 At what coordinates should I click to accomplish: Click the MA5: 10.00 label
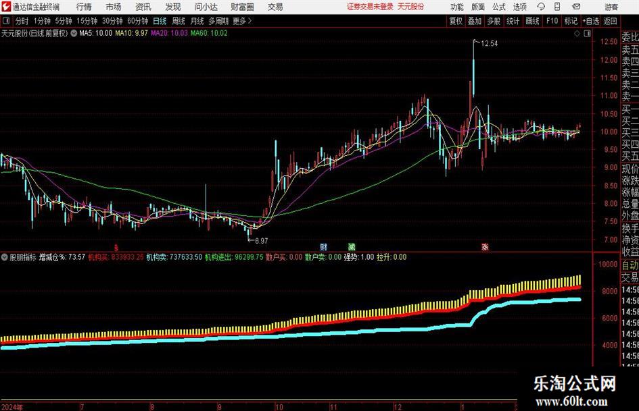pos(95,33)
